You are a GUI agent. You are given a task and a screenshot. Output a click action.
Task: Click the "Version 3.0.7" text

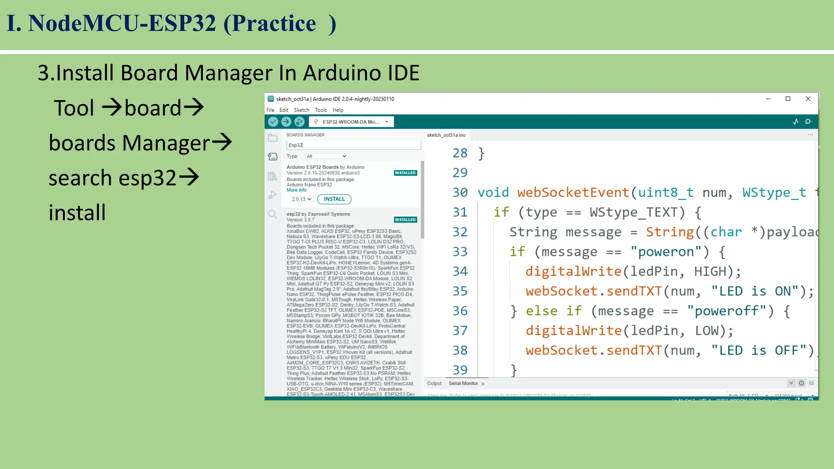click(x=301, y=219)
